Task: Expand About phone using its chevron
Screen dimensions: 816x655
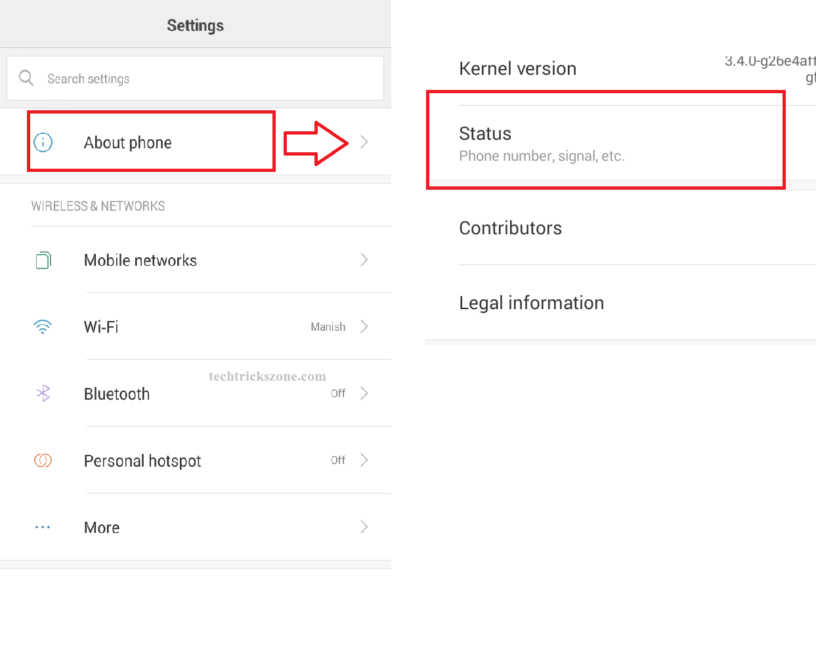Action: point(364,142)
